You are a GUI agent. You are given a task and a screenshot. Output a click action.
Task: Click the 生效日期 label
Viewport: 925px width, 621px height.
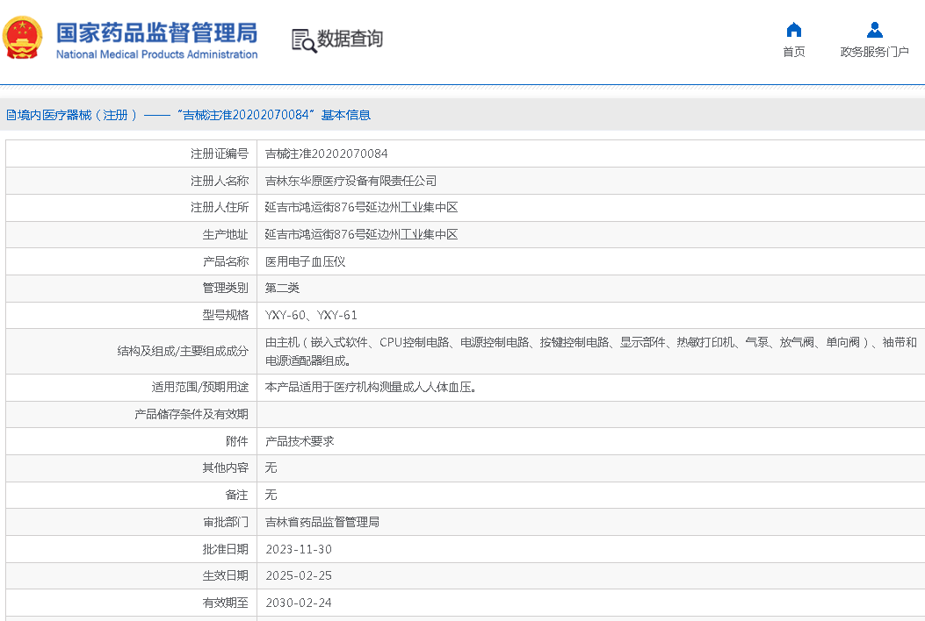[226, 575]
